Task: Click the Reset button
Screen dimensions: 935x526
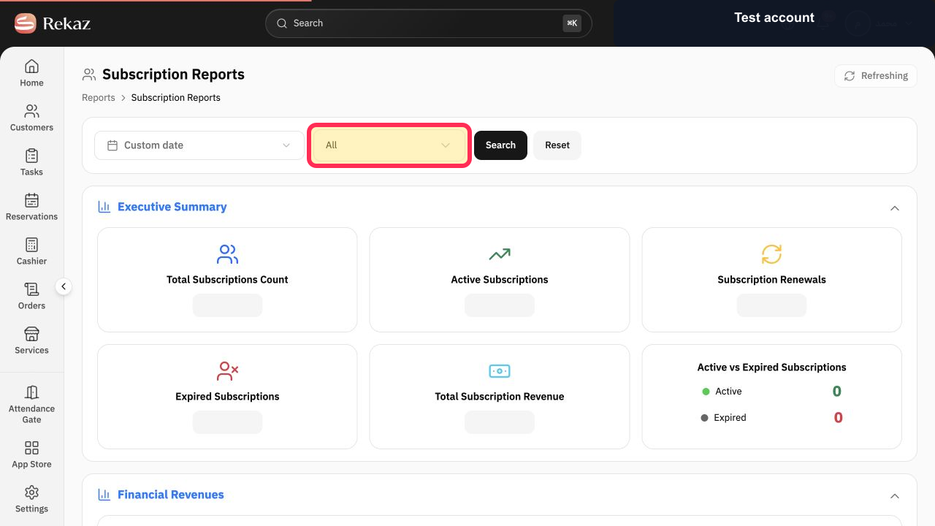Action: tap(557, 145)
